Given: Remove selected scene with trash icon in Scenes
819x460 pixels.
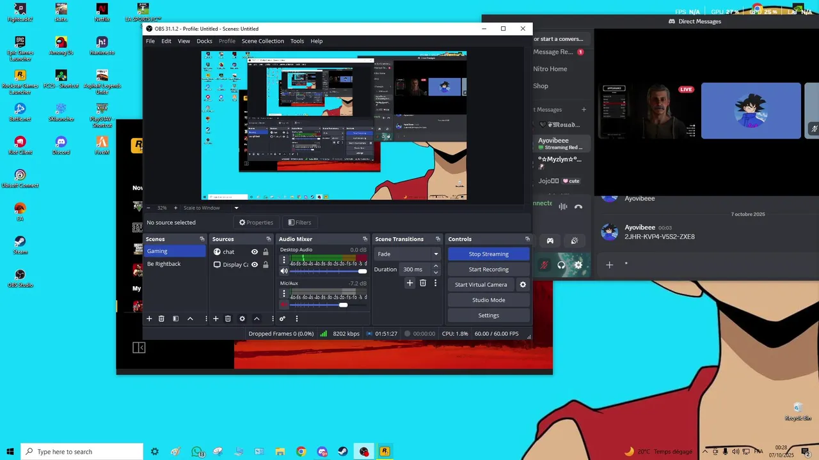Looking at the screenshot, I should point(161,319).
